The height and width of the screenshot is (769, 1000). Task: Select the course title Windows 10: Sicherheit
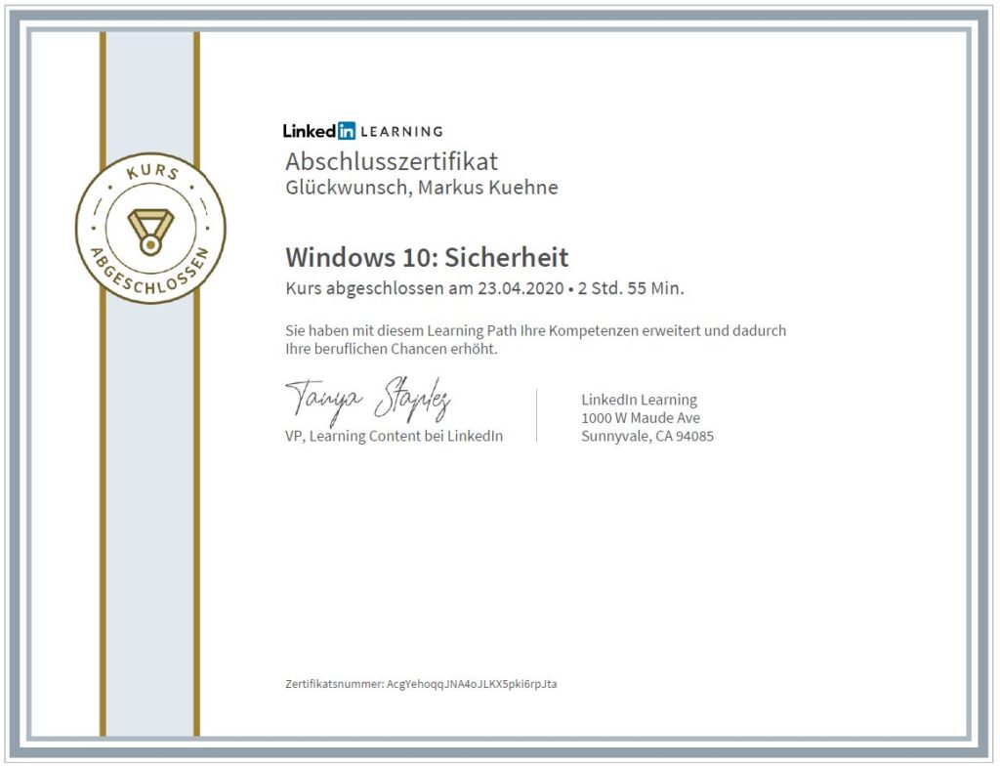tap(427, 257)
